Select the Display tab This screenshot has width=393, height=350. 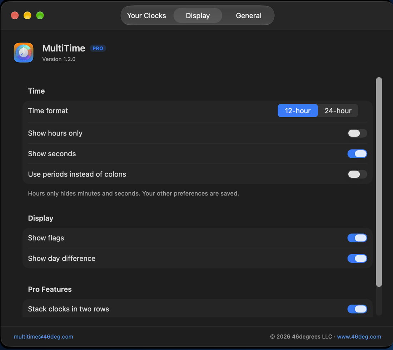[x=198, y=15]
